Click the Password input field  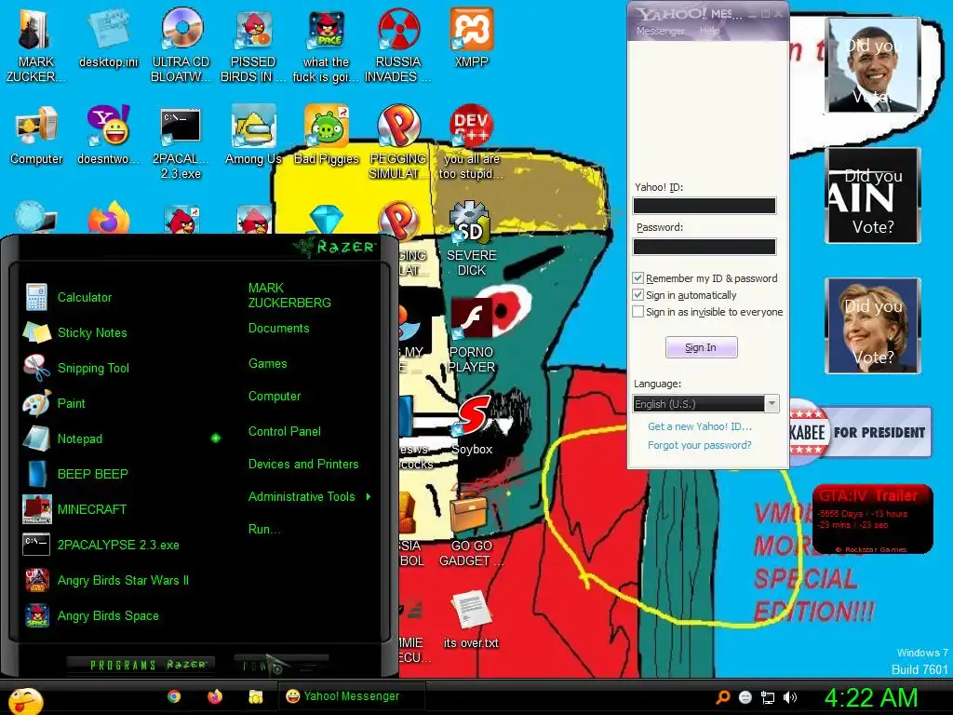(x=705, y=246)
